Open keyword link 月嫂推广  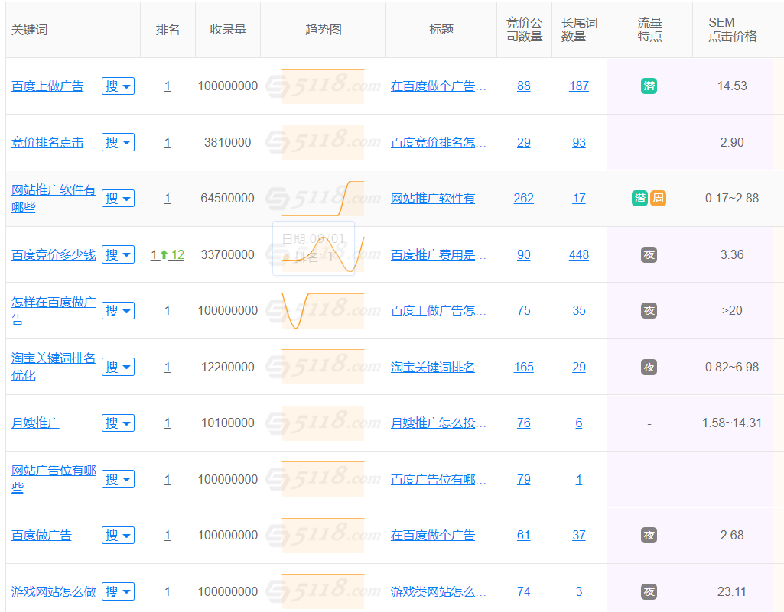[x=35, y=423]
